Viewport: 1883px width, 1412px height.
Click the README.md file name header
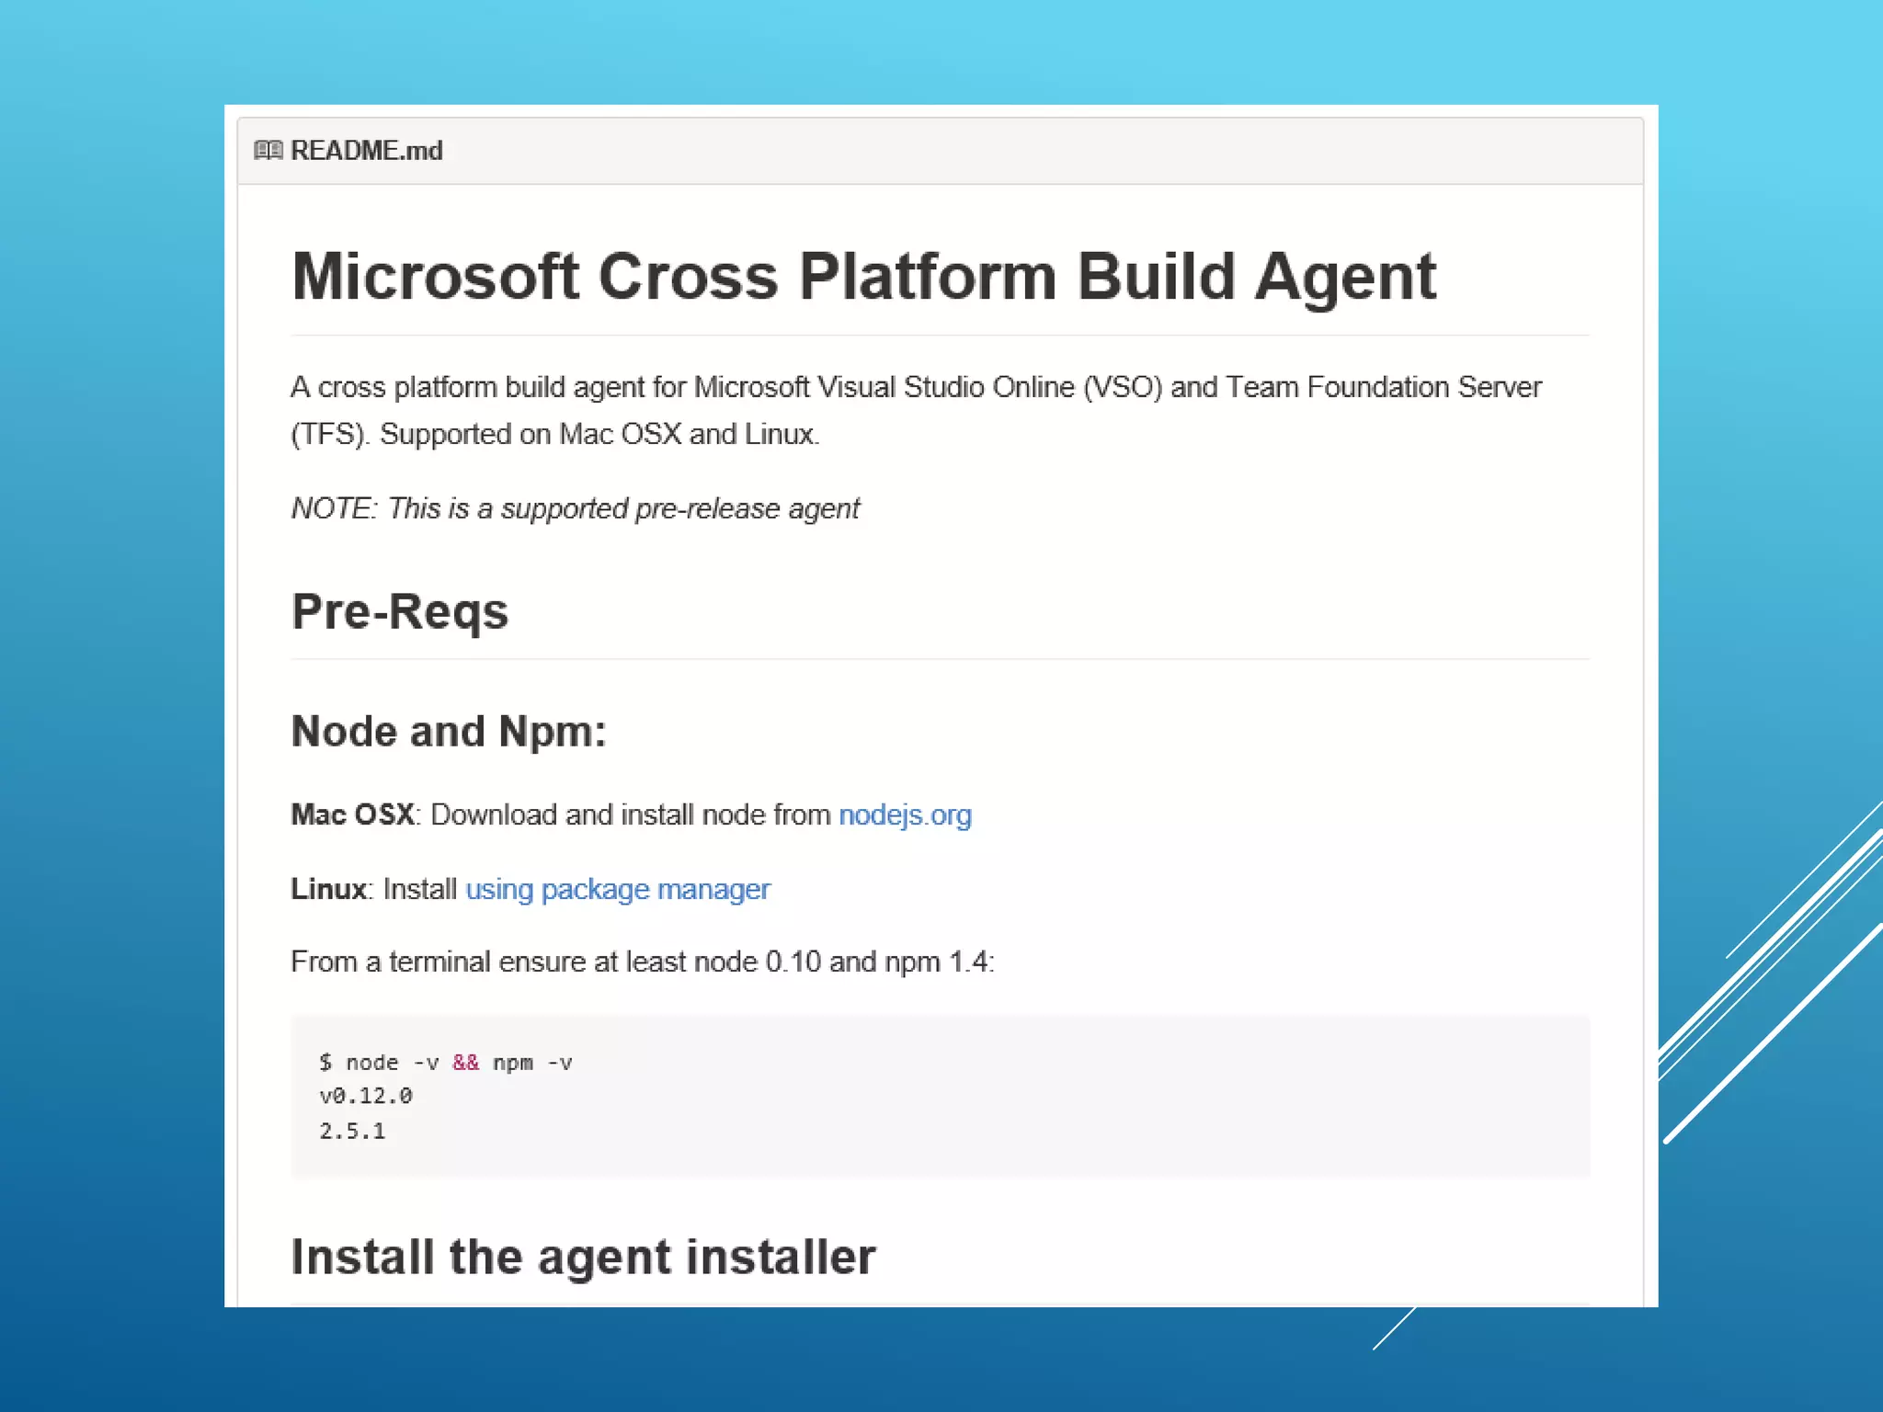tap(366, 150)
